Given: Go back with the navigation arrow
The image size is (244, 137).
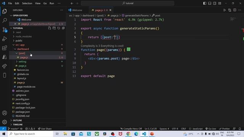Looking at the screenshot, I should click(72, 3).
